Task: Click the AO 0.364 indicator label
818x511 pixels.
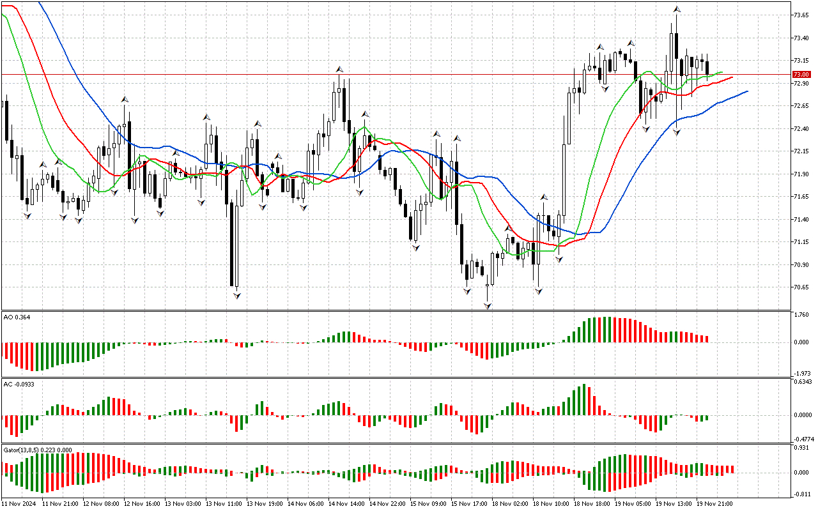Action: pyautogui.click(x=17, y=317)
